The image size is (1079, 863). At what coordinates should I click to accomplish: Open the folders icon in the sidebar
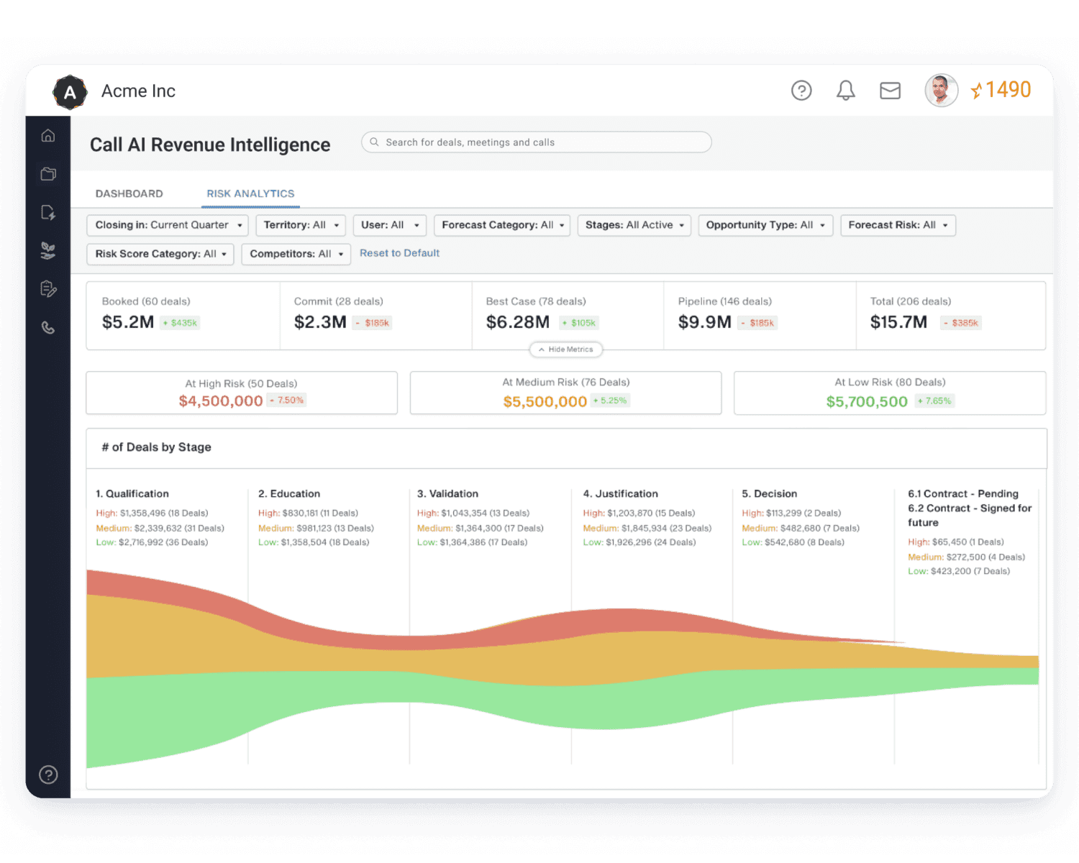coord(48,174)
